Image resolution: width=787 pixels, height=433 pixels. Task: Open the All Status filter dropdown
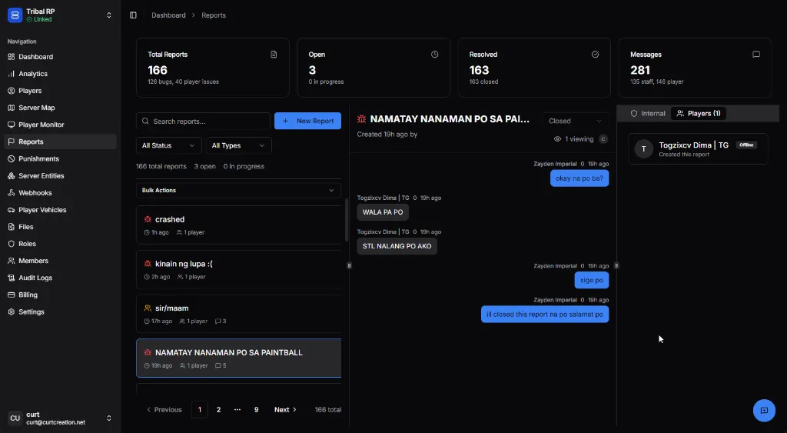pos(168,145)
